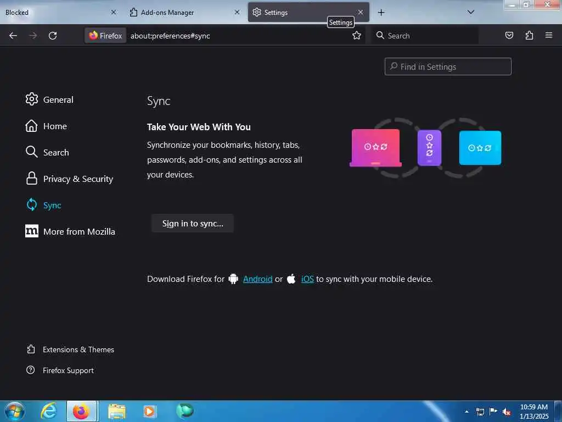Screen dimensions: 562x422
Task: Close the Settings tab
Action: [361, 12]
